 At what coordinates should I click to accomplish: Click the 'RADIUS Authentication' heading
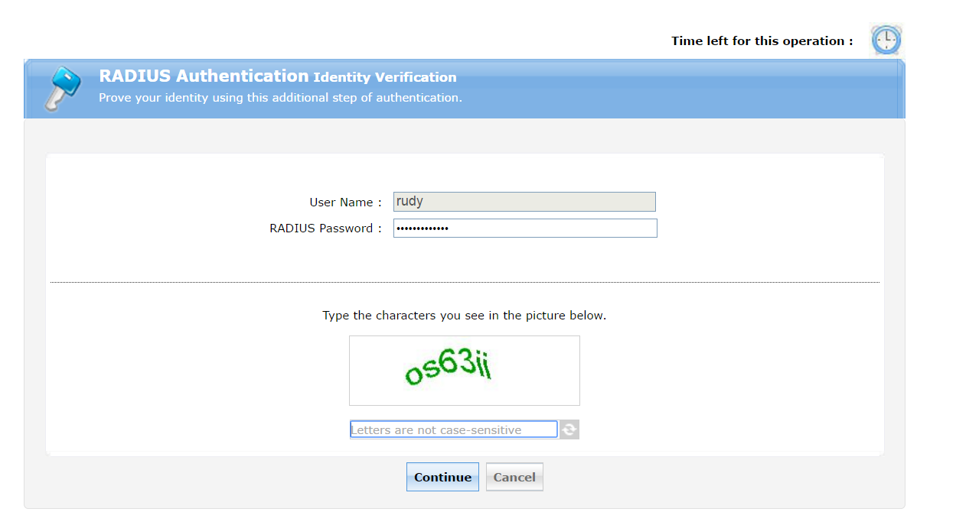click(204, 76)
